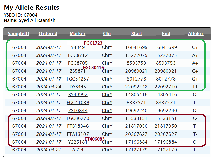Sort by Allele+ column header
214x160 pixels.
pos(196,34)
